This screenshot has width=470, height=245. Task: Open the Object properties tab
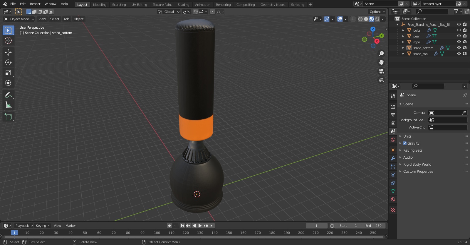click(x=393, y=150)
